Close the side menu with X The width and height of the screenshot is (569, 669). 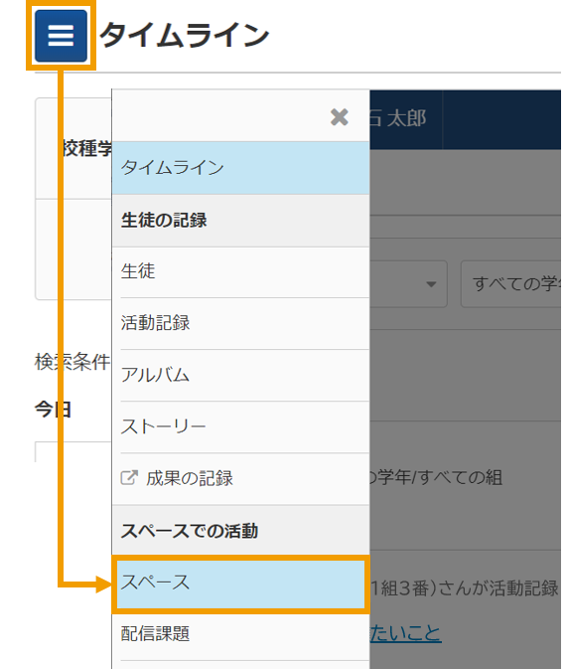point(340,117)
